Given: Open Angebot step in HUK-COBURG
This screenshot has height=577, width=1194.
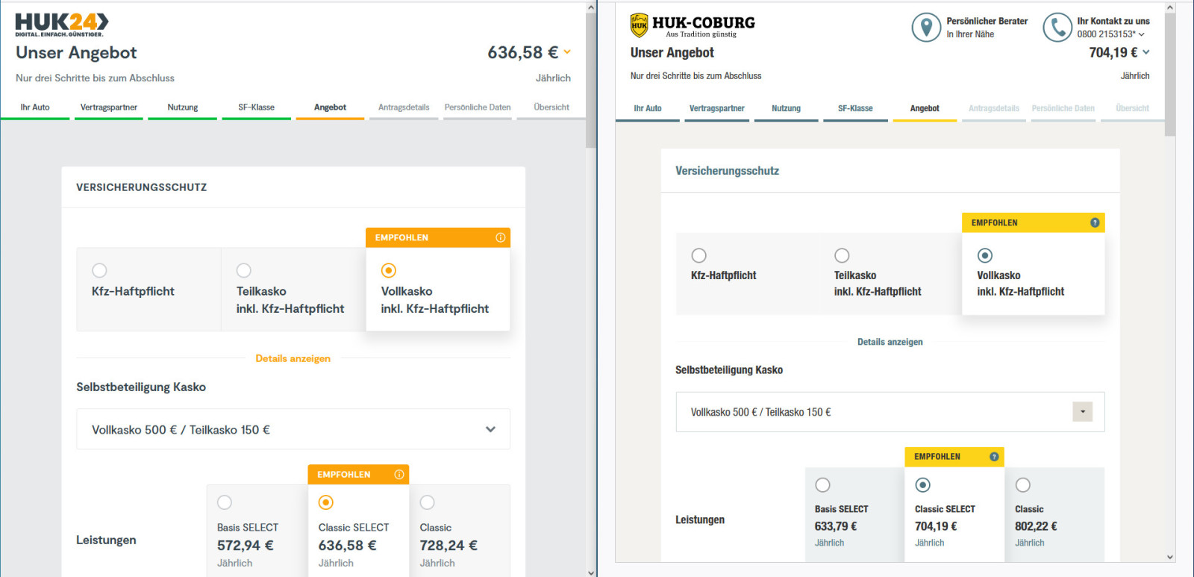Looking at the screenshot, I should [x=925, y=108].
